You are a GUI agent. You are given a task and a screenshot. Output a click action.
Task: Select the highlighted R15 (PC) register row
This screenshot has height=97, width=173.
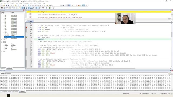pos(14,37)
